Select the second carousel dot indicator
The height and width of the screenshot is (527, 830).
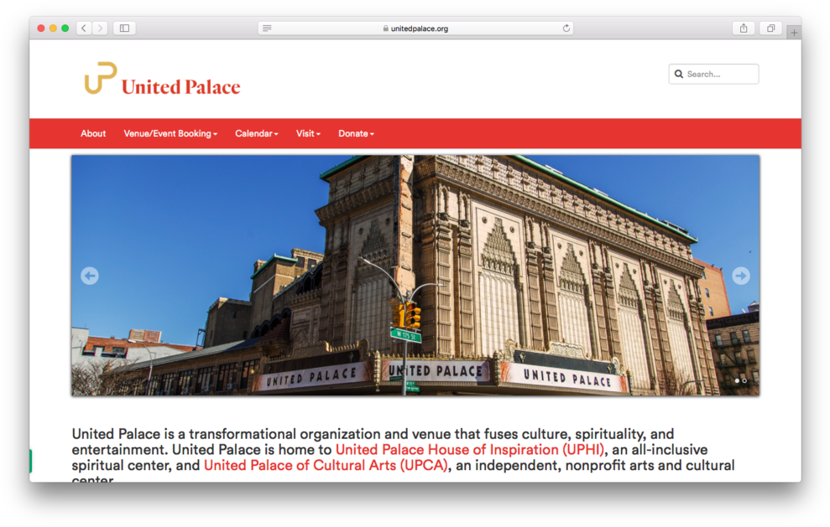(744, 380)
